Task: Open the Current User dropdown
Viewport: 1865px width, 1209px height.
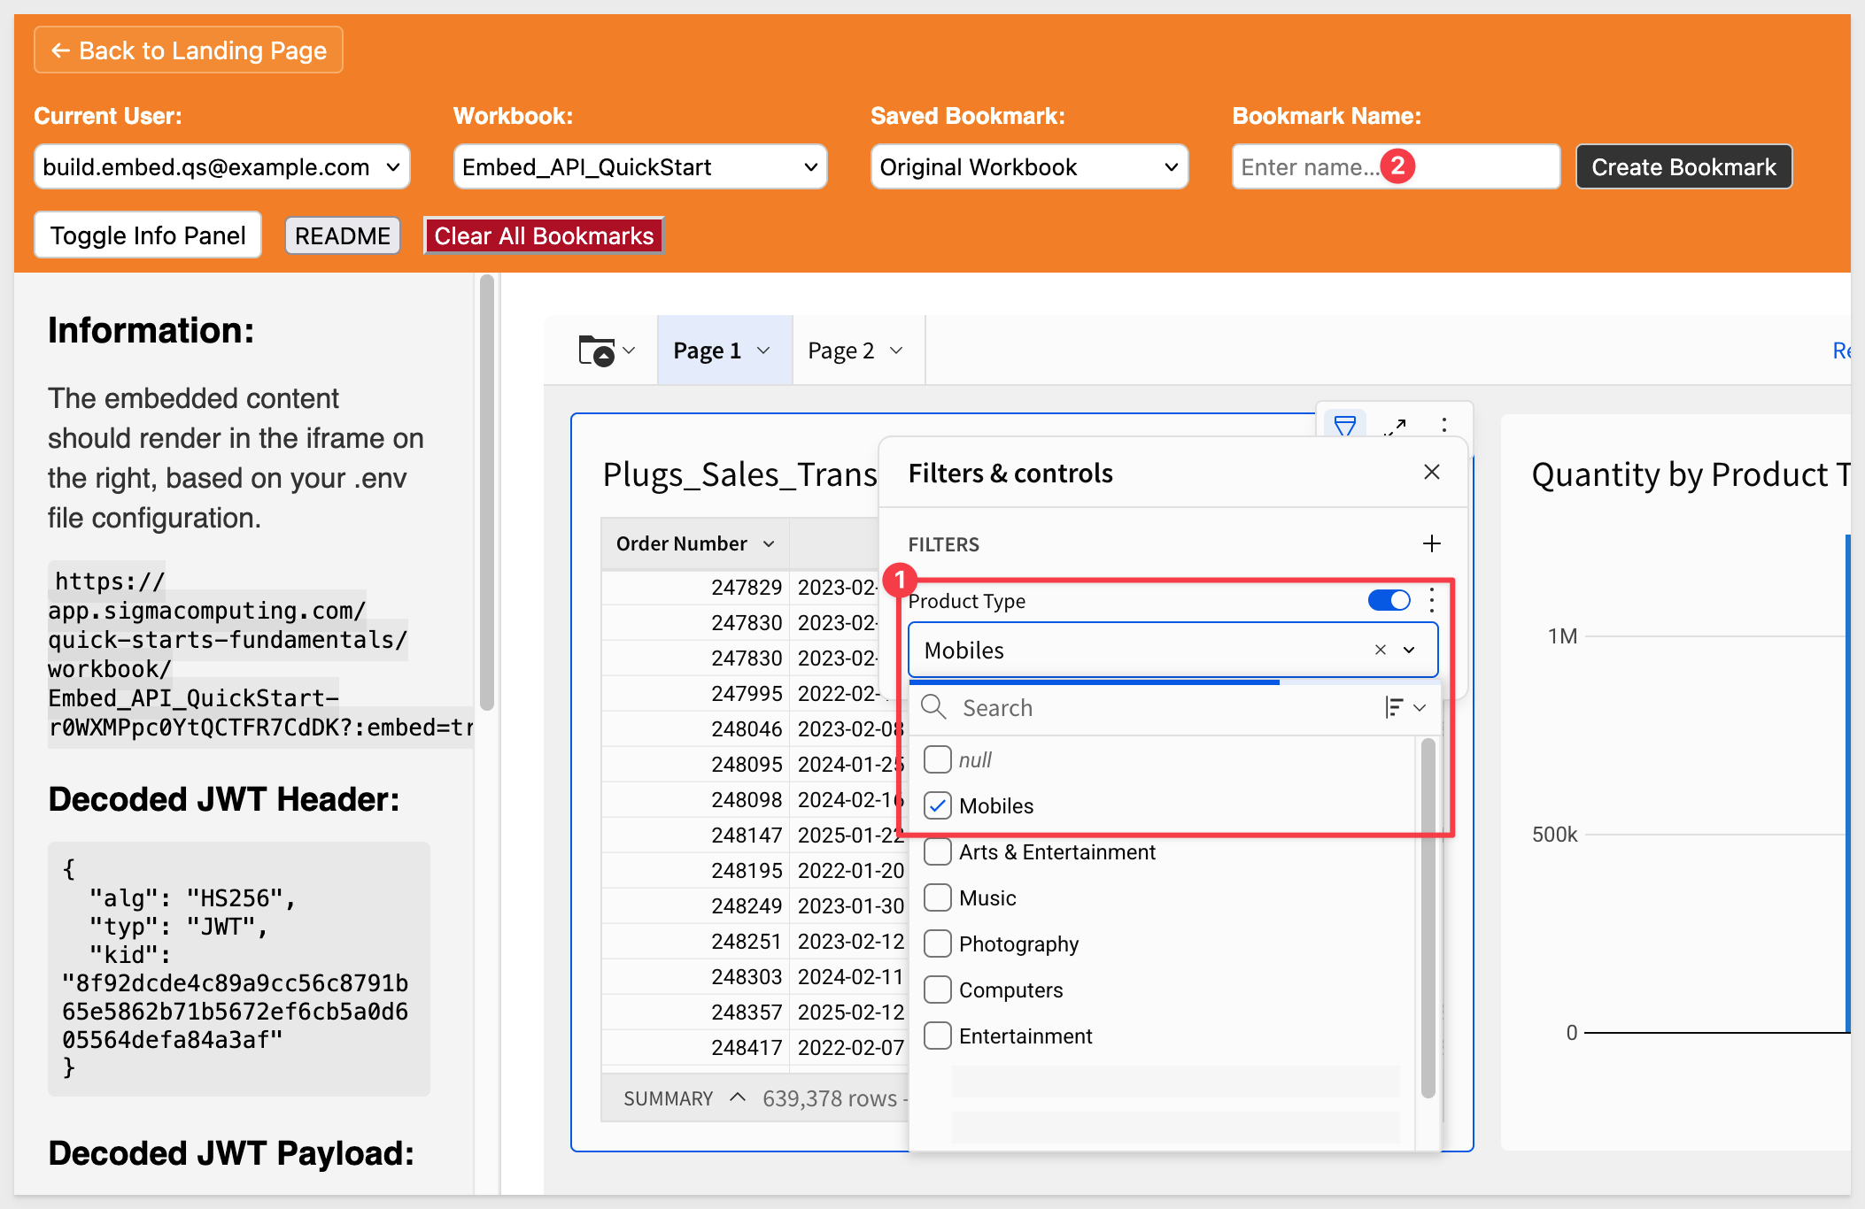Action: [x=221, y=166]
